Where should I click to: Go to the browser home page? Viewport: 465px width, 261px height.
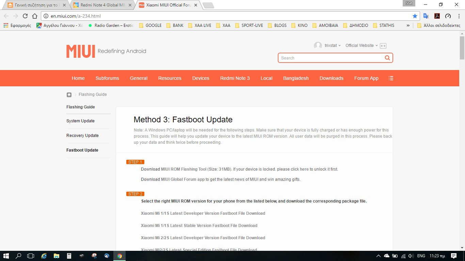[35, 16]
